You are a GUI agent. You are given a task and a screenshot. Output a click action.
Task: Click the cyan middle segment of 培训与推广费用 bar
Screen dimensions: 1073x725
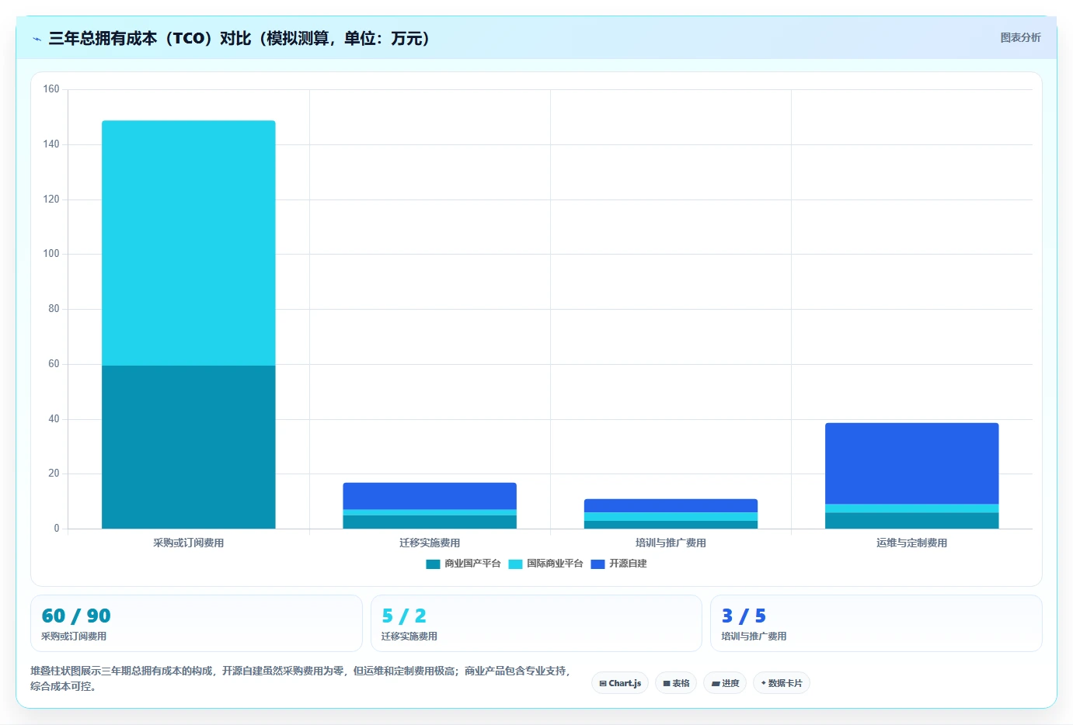click(671, 516)
